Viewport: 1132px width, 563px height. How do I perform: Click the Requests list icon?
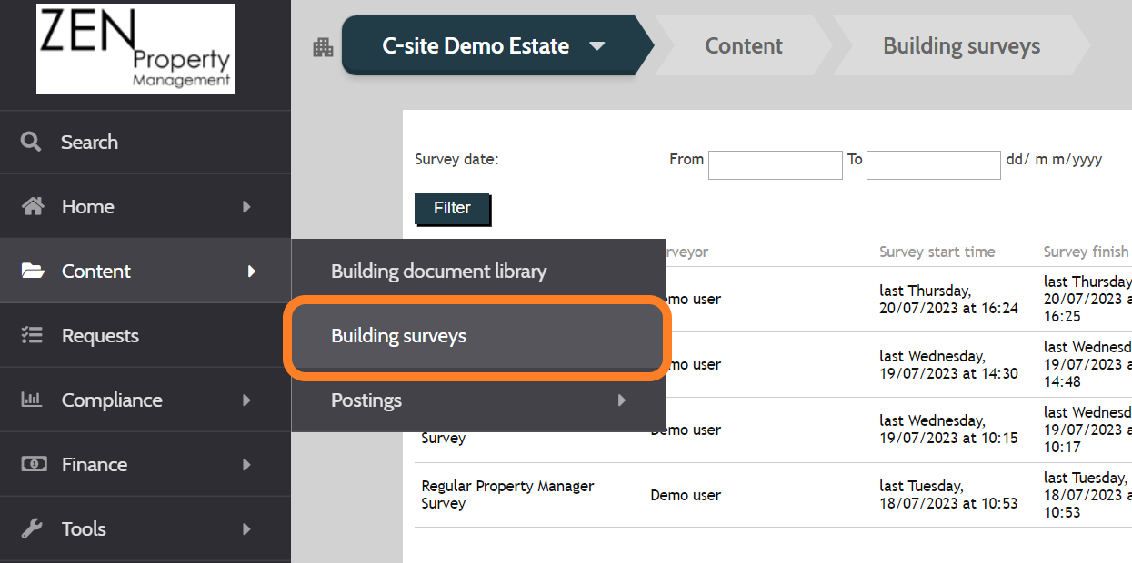click(31, 335)
